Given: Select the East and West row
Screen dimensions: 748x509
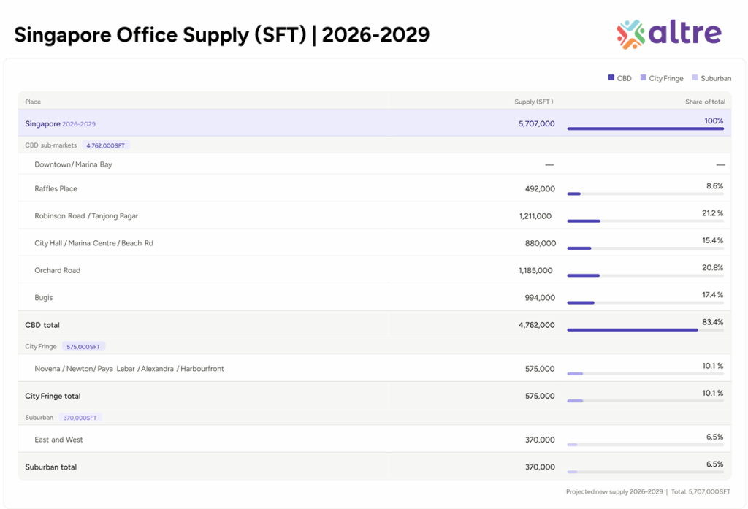Looking at the screenshot, I should (58, 440).
